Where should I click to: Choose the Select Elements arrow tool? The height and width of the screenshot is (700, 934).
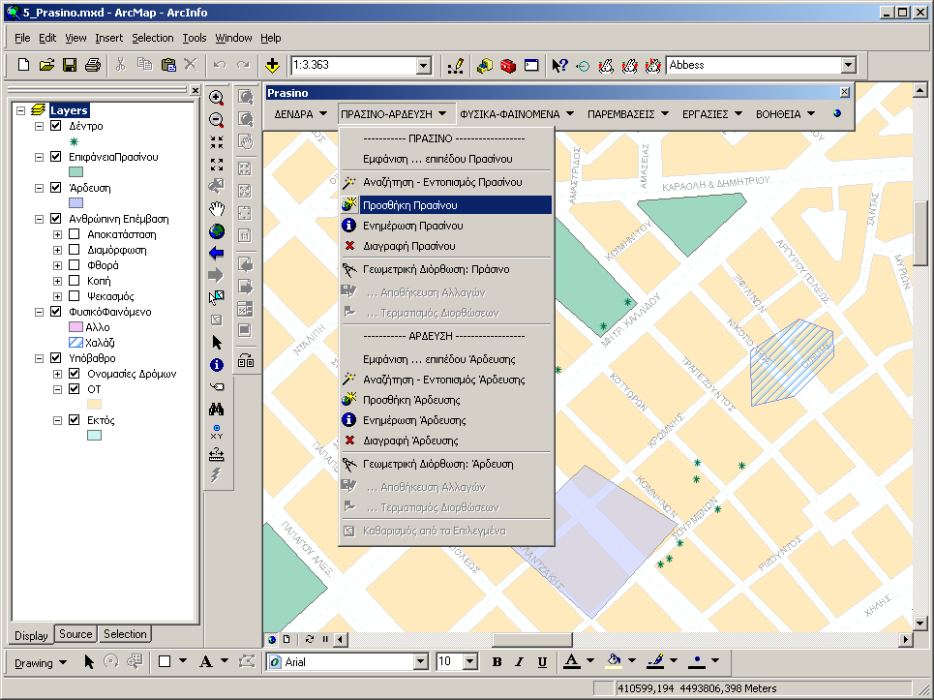(217, 343)
